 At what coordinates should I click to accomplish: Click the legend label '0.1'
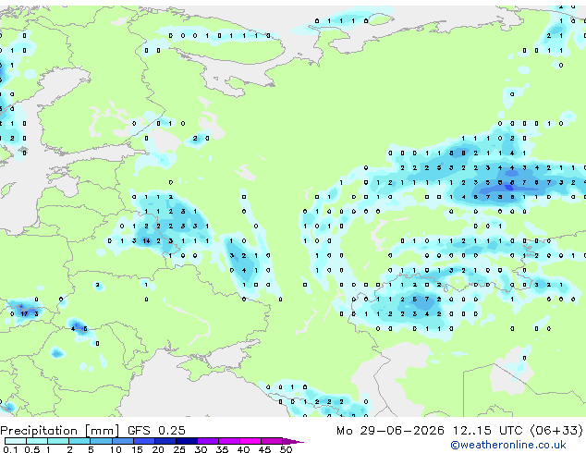point(10,449)
